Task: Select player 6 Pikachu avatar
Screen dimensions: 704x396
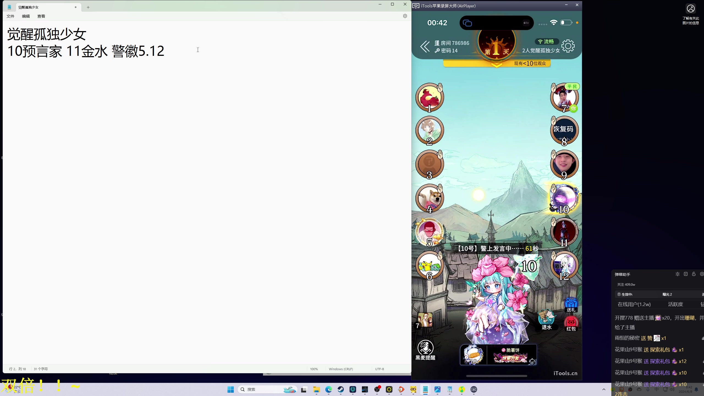Action: click(430, 265)
